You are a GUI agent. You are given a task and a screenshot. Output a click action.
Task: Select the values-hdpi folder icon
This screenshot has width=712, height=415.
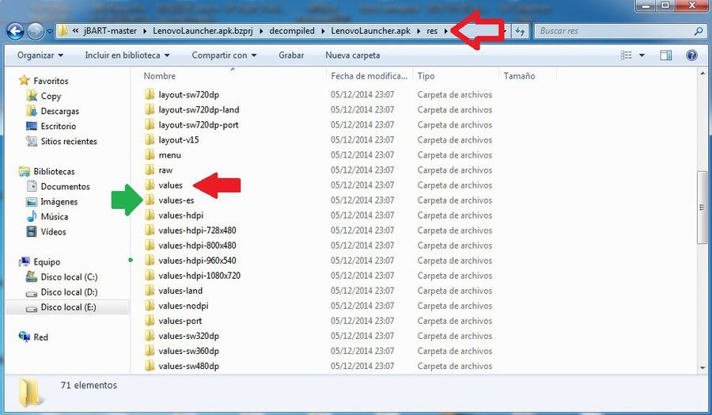point(150,215)
